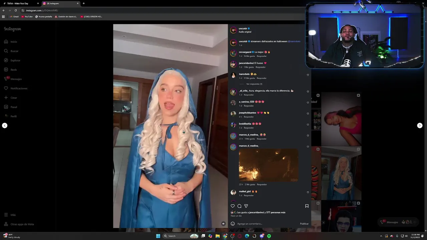Open Explorar in Instagram sidebar
427x240 pixels.
pos(12,60)
